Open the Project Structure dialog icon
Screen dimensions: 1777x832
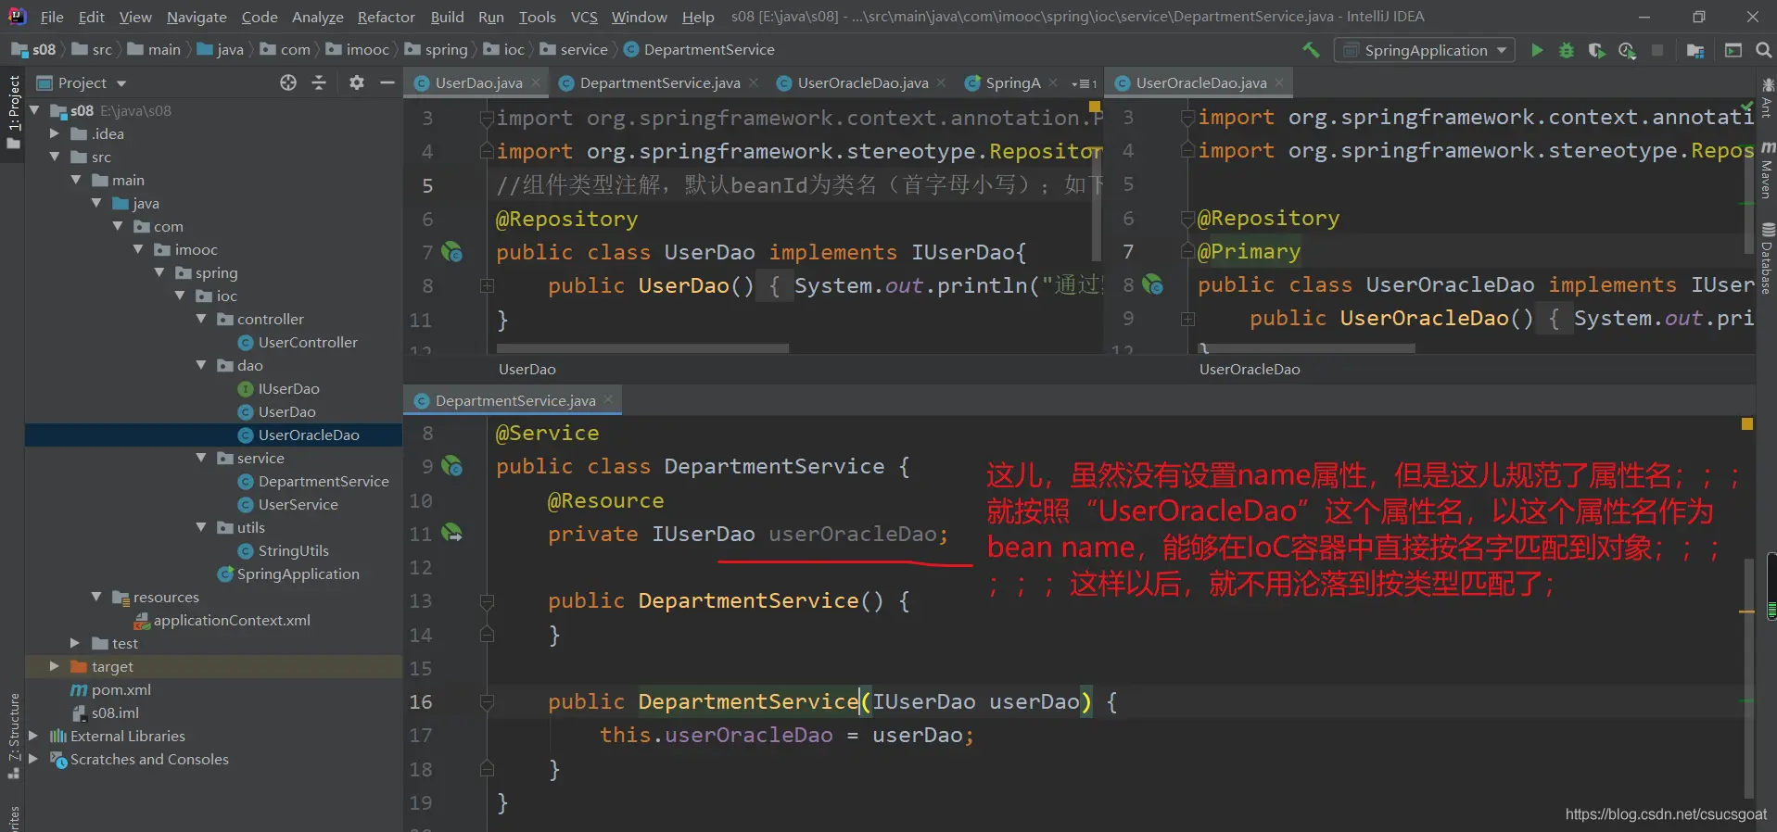(1695, 50)
